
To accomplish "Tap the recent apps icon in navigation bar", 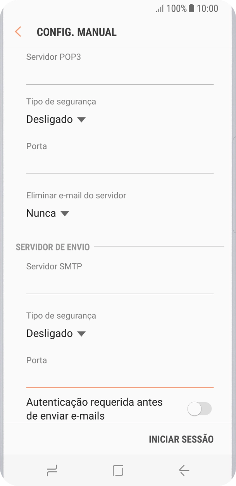I will point(52,470).
